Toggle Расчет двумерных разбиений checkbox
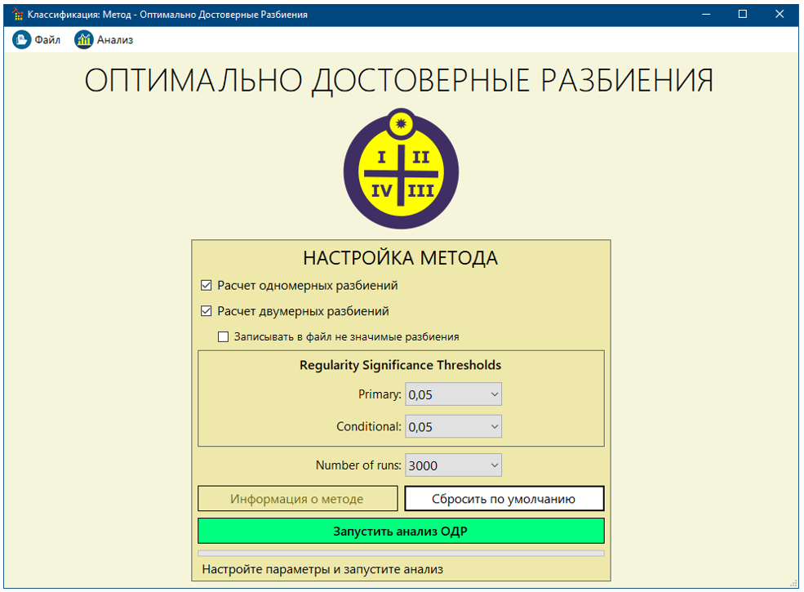The height and width of the screenshot is (592, 804). point(206,311)
